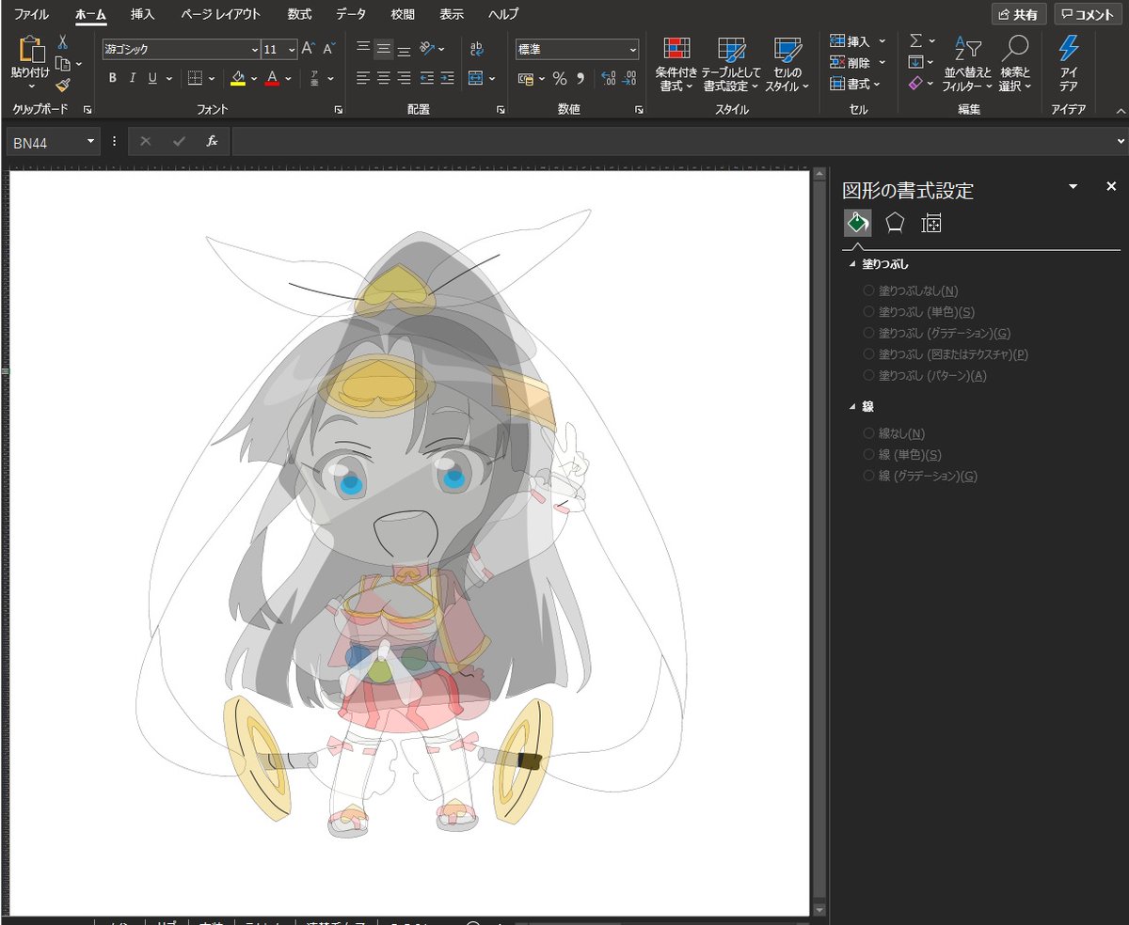Click the Merge and Center icon
This screenshot has width=1129, height=925.
click(x=475, y=78)
